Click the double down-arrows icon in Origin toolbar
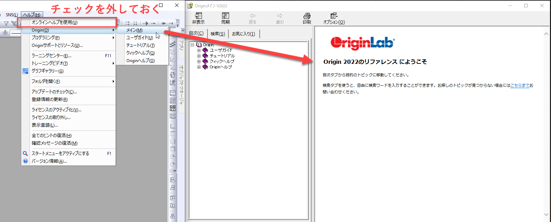This screenshot has height=222, width=551. pos(135,23)
